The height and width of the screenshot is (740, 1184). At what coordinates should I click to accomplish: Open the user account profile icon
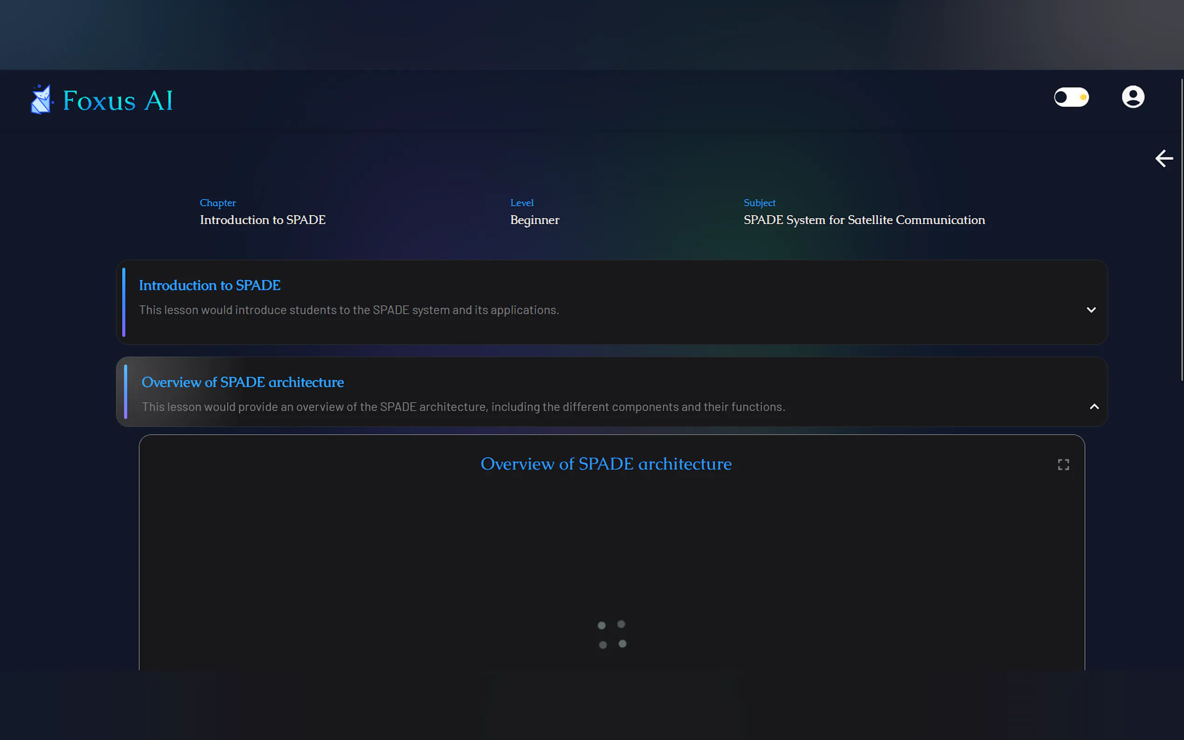(1133, 97)
